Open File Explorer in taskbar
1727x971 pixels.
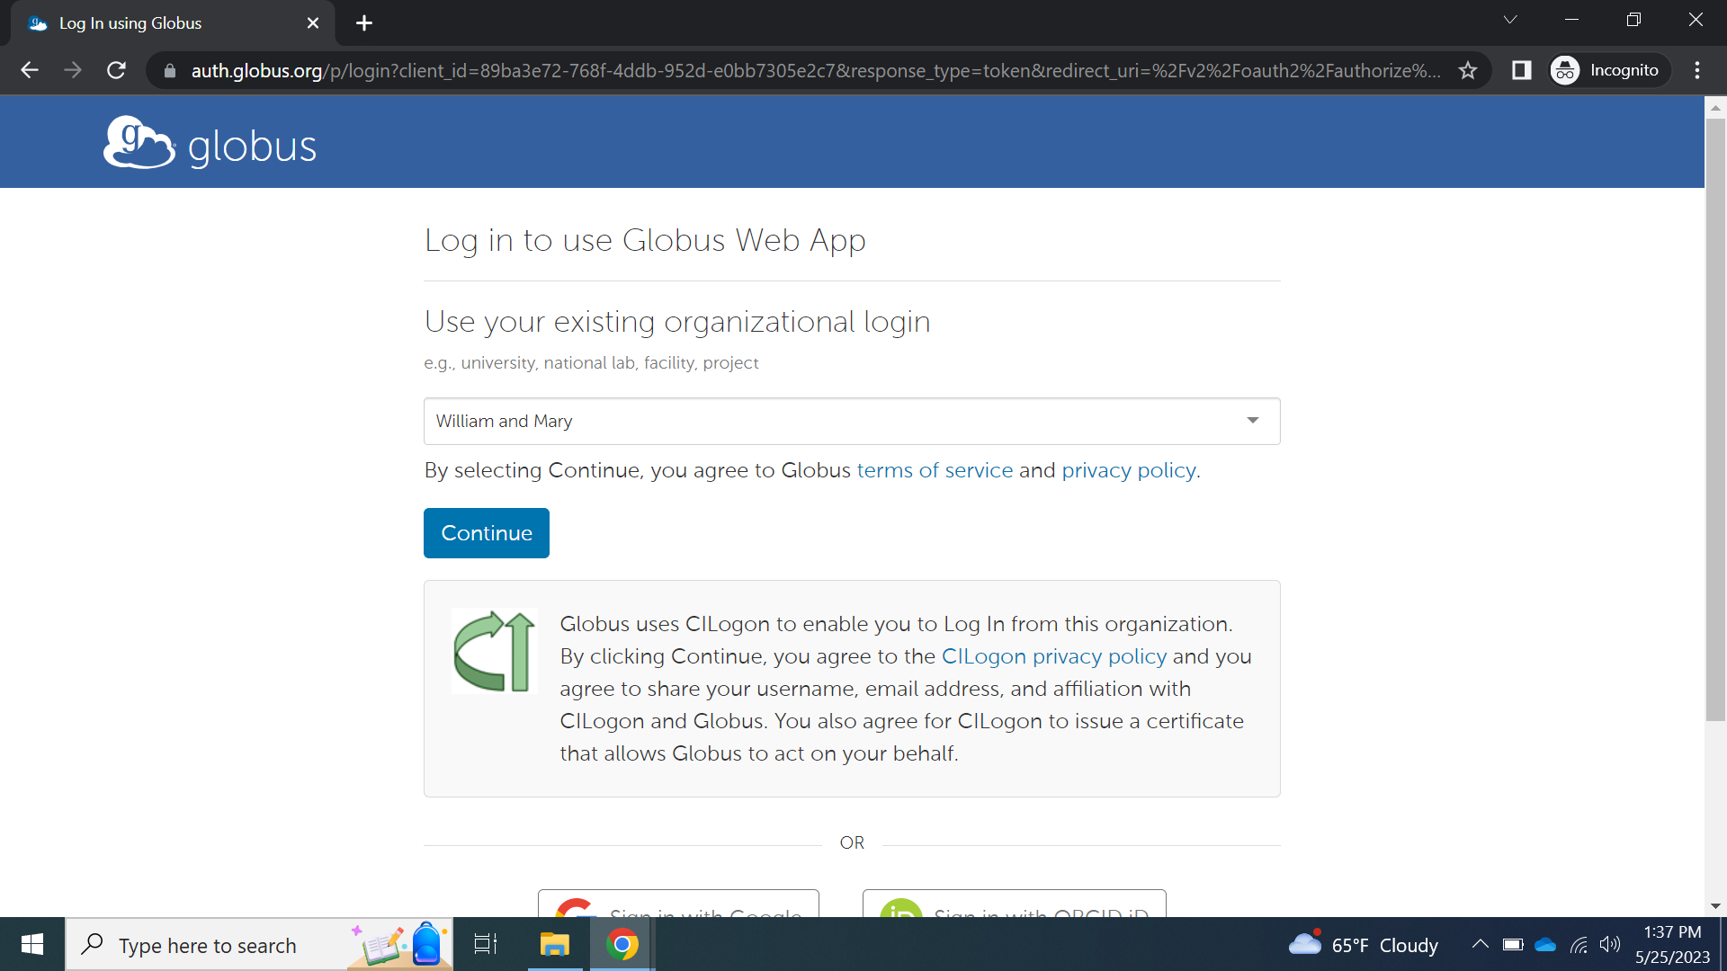(x=554, y=945)
